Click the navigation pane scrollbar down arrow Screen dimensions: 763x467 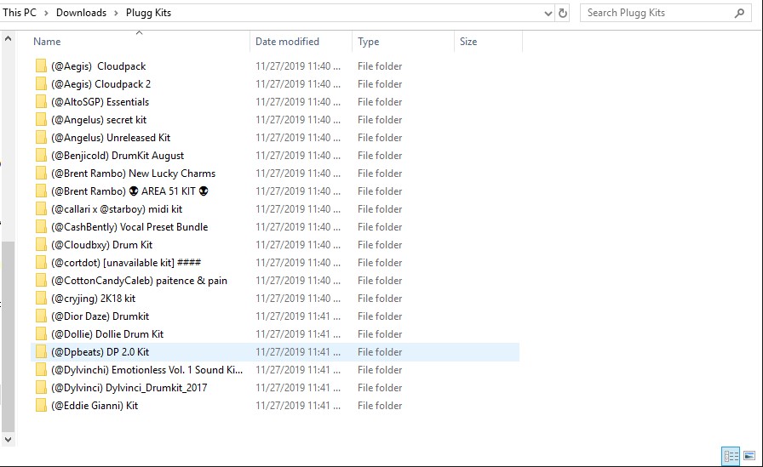[x=8, y=439]
